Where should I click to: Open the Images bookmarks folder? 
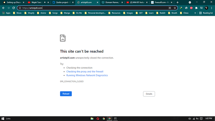[128, 13]
